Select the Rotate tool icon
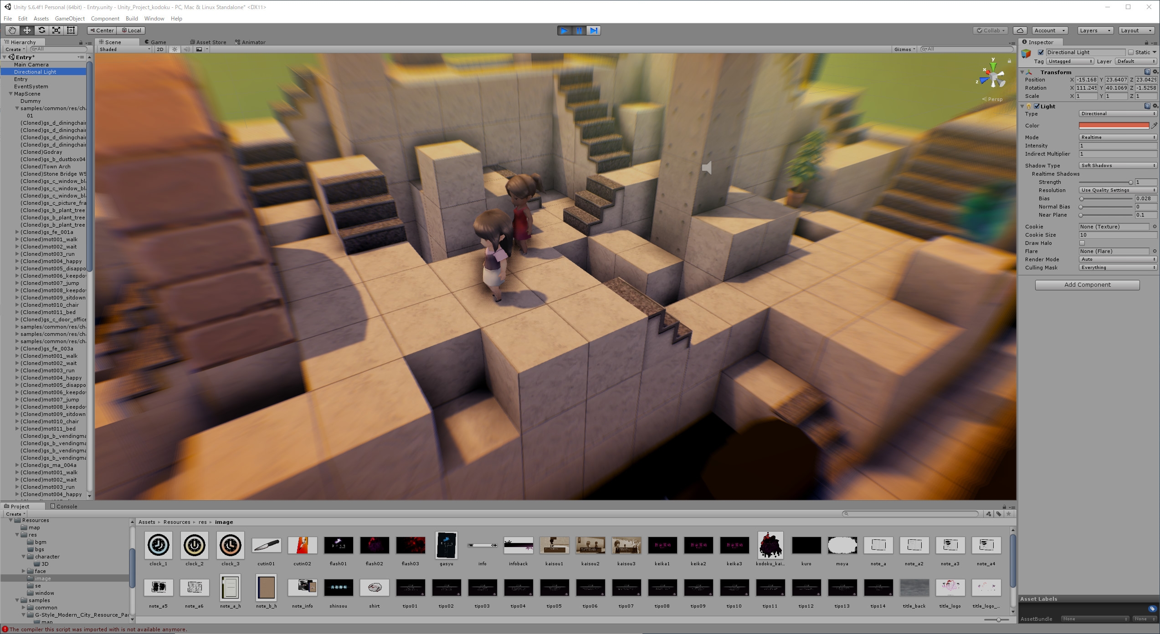This screenshot has height=634, width=1160. click(41, 30)
